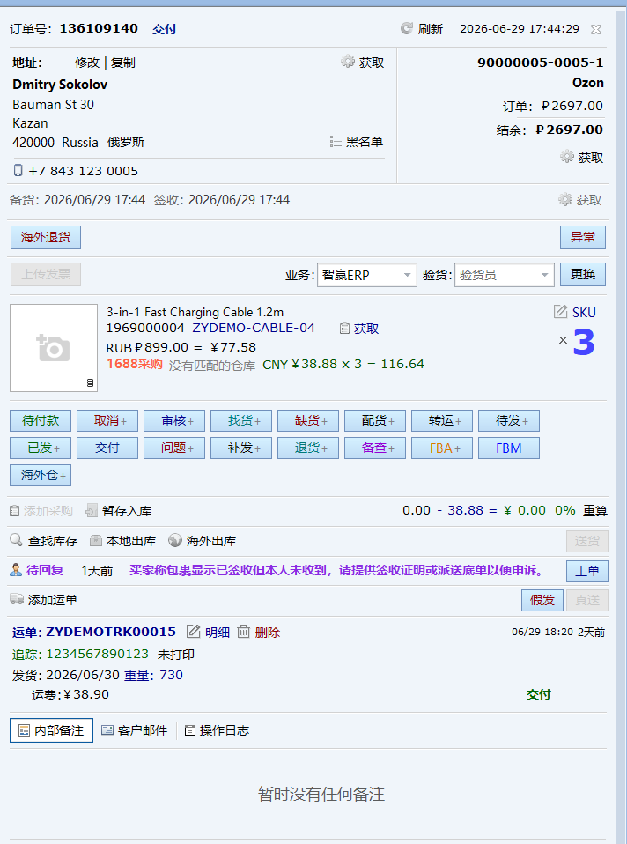Click the 审核+ status button

173,421
